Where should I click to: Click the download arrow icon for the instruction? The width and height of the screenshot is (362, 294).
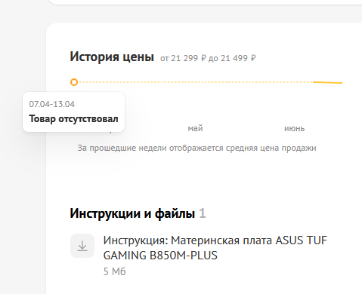click(82, 246)
